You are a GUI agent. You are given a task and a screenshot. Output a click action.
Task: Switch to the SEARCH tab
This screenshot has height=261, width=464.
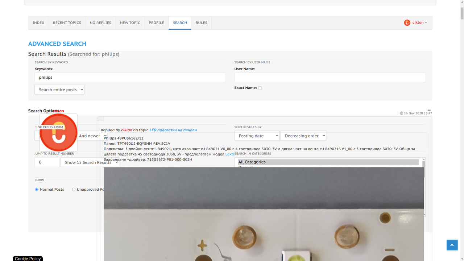coord(180,23)
